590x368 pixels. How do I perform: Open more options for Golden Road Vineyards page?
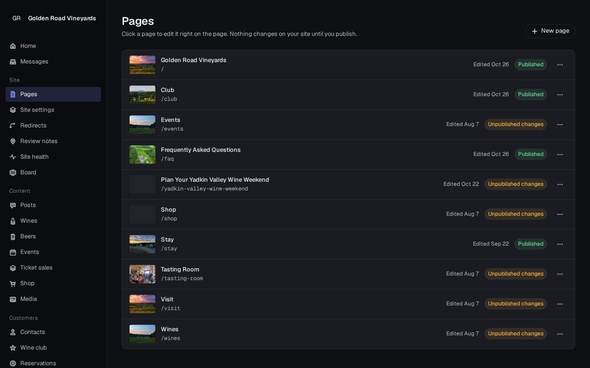click(560, 65)
